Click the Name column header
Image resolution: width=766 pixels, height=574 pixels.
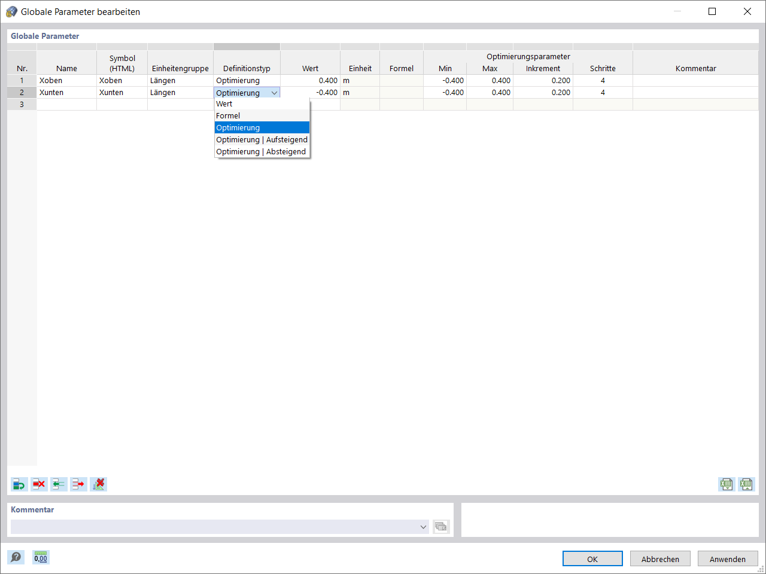(x=66, y=63)
